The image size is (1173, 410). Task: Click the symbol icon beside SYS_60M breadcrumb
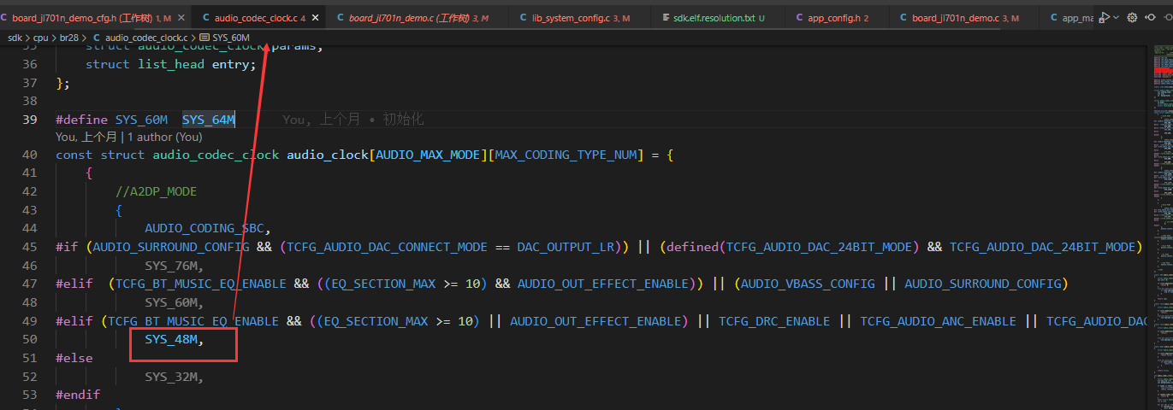(x=204, y=38)
